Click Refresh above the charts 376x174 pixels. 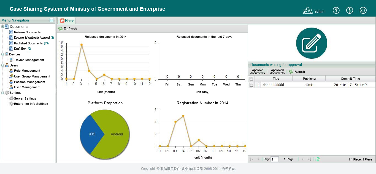pyautogui.click(x=67, y=29)
